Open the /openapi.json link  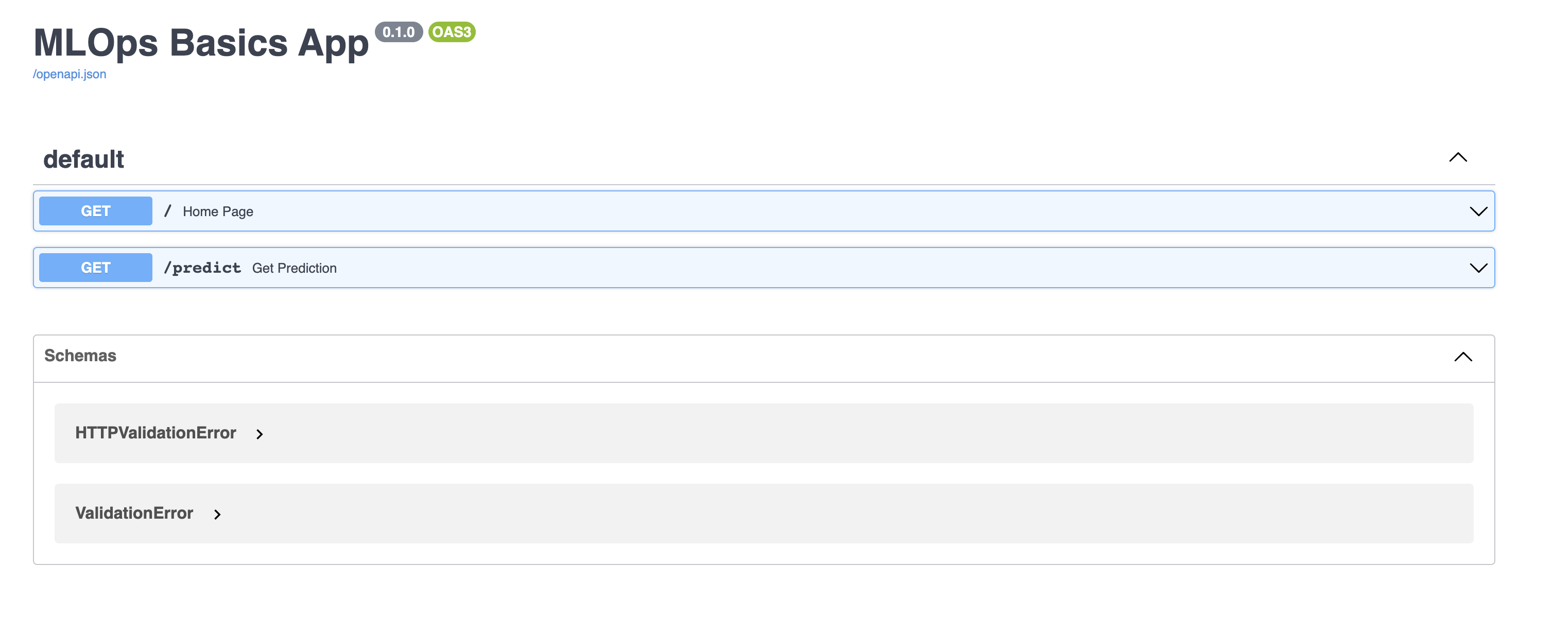click(70, 74)
